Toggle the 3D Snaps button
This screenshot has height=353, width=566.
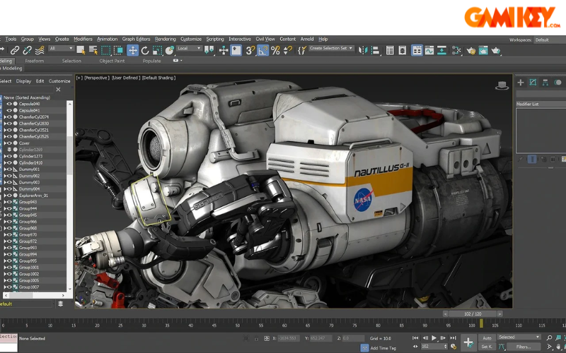tap(250, 50)
